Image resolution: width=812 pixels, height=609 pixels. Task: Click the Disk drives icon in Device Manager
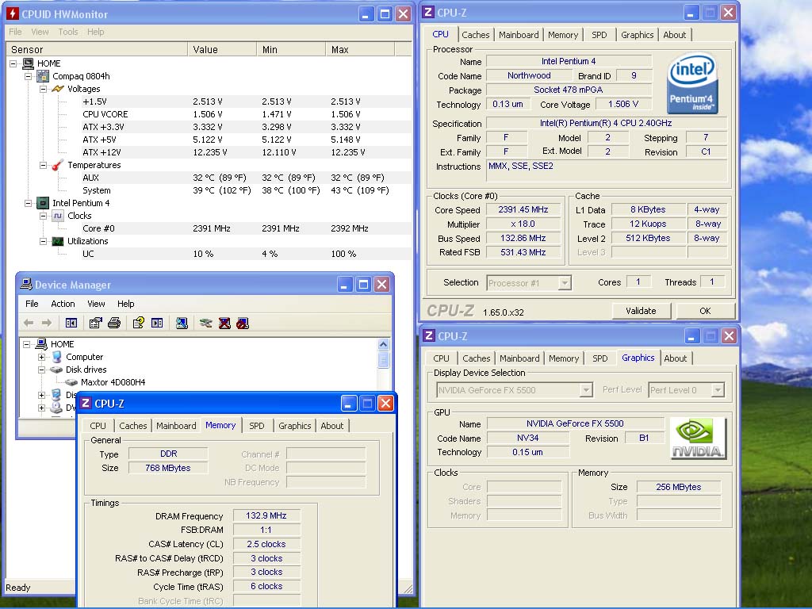[x=56, y=370]
